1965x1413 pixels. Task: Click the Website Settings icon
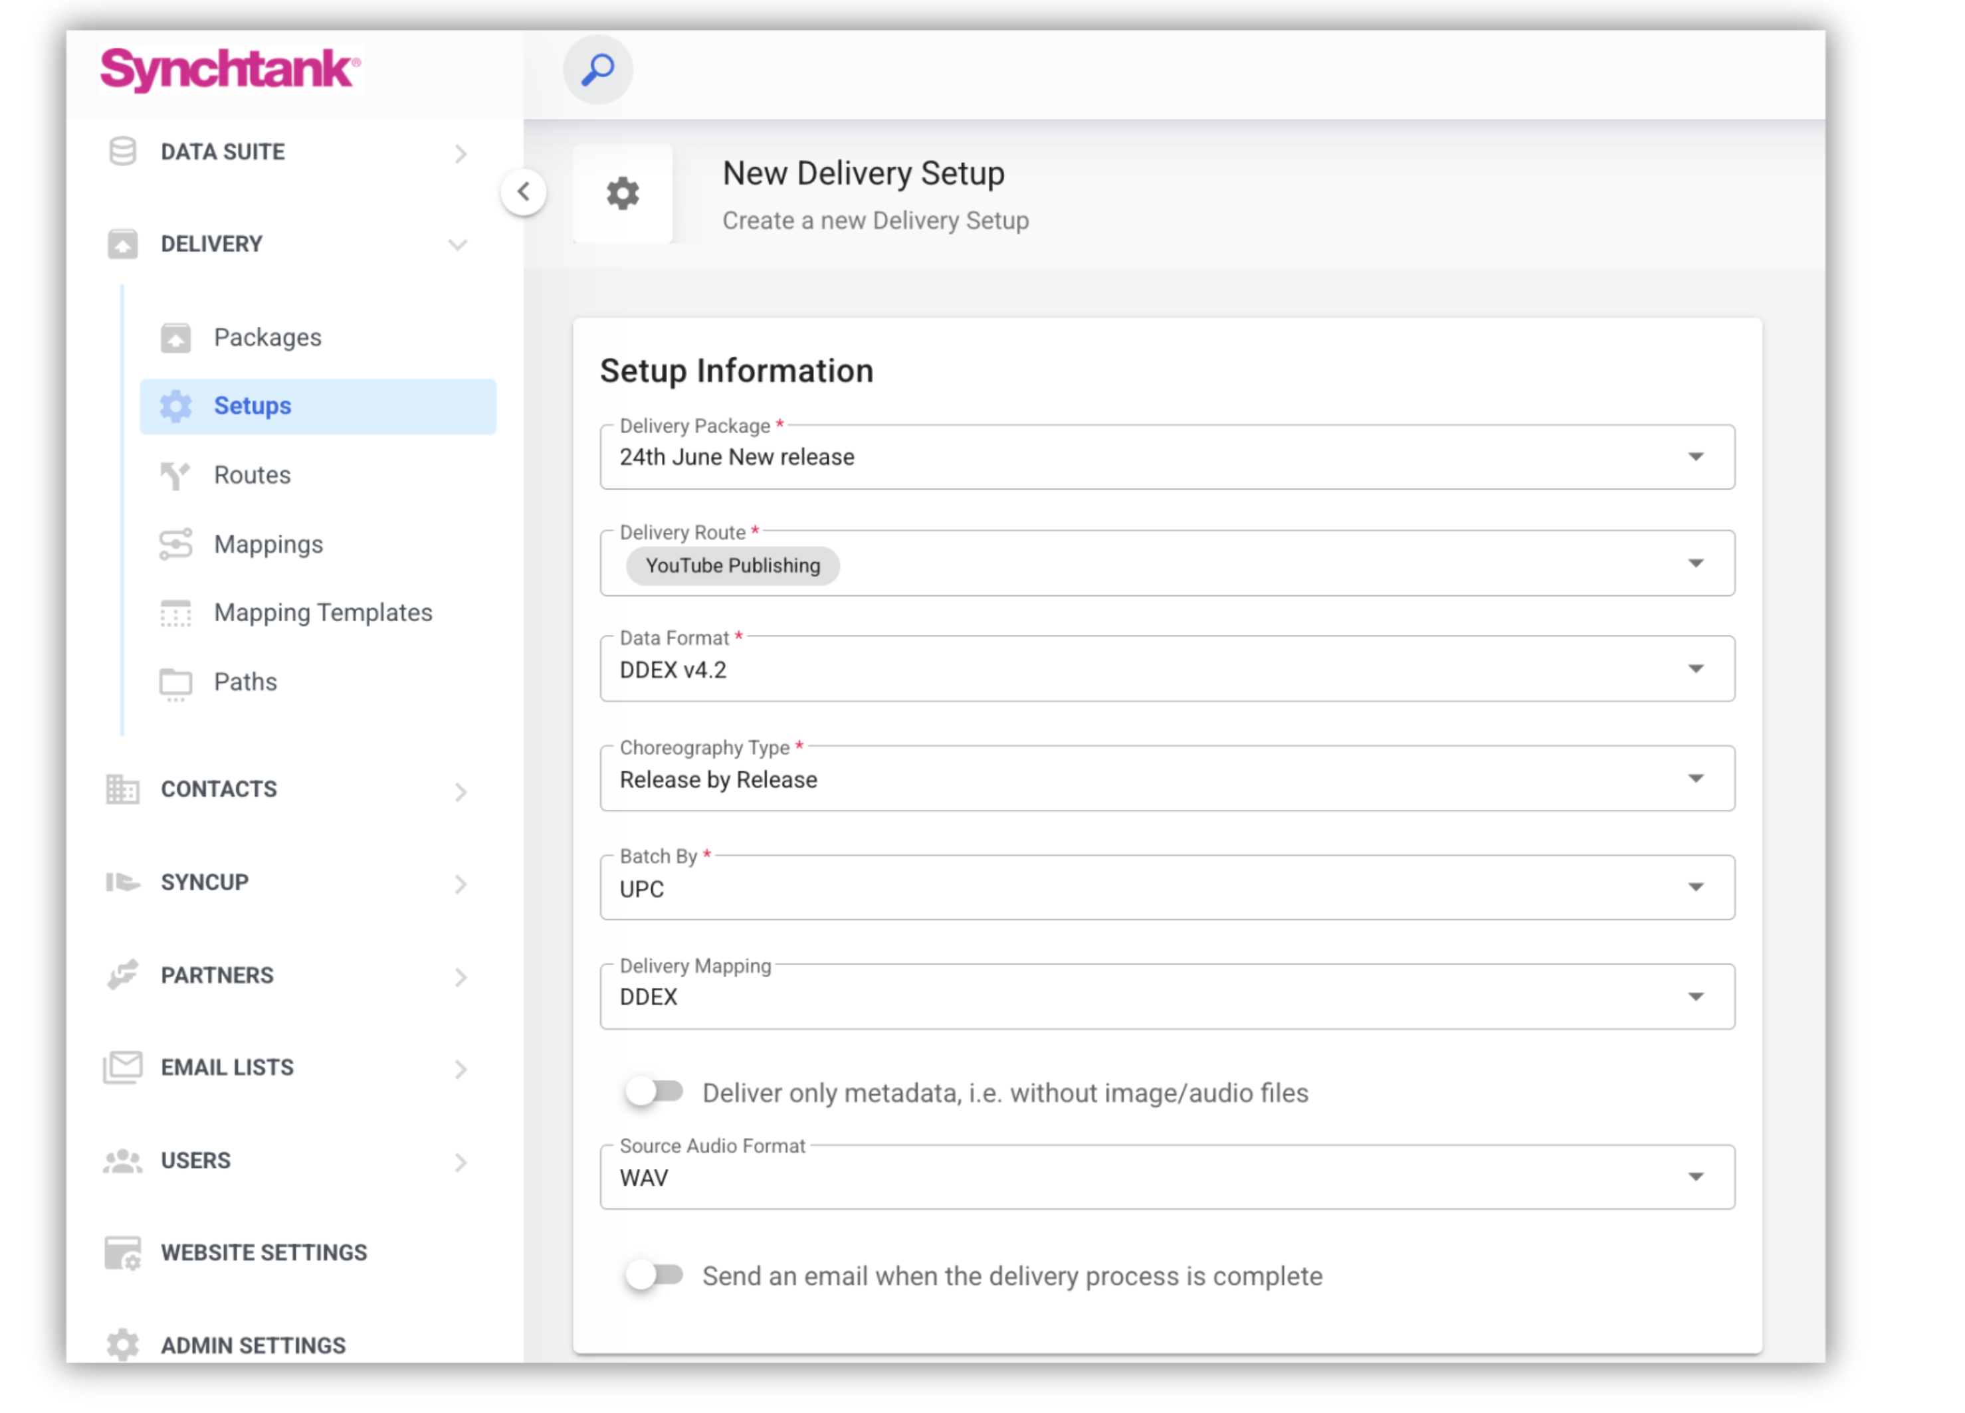pos(122,1254)
